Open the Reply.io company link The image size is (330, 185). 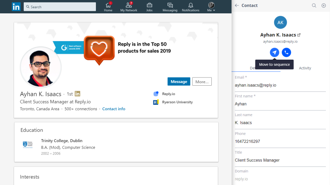tap(168, 94)
